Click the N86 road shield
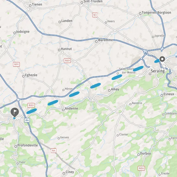Image resolution: width=177 pixels, height=177 pixels. tap(141, 168)
